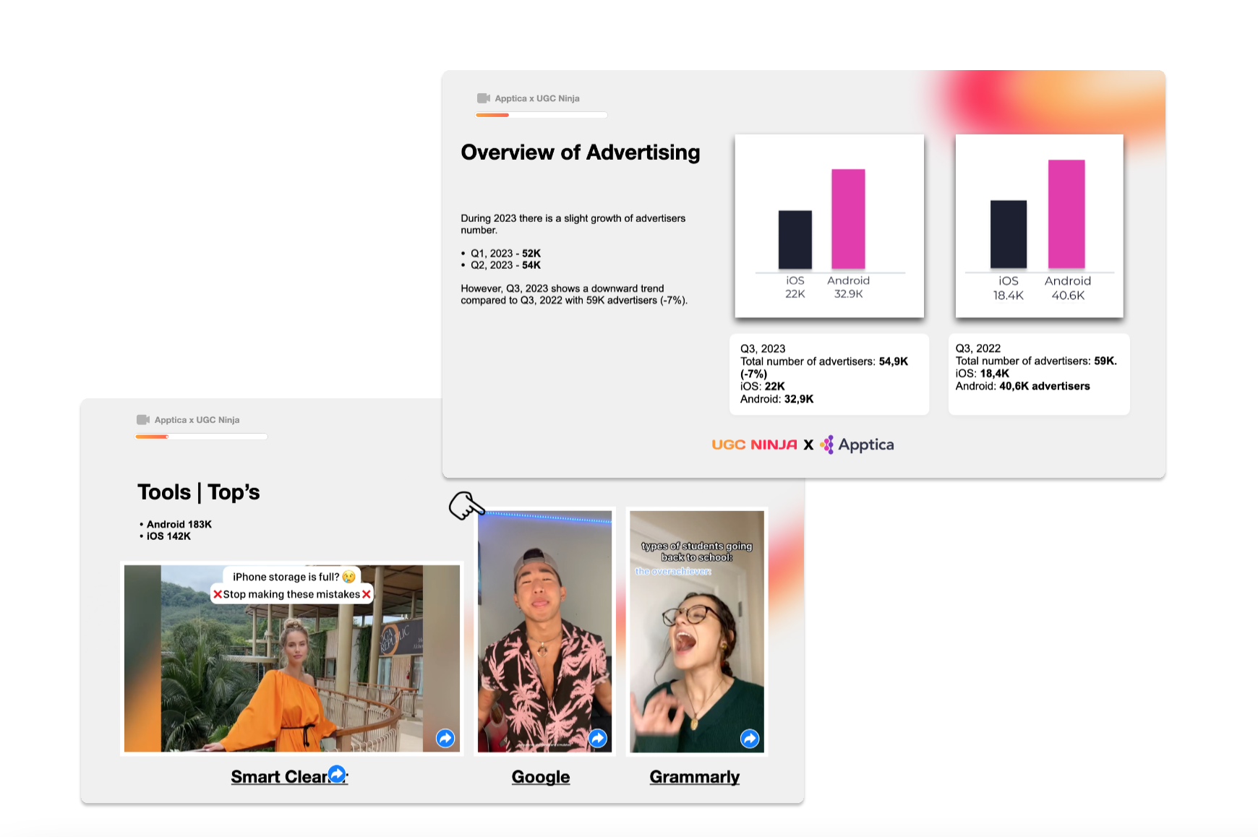This screenshot has height=837, width=1258.
Task: Open the Google link
Action: (541, 777)
